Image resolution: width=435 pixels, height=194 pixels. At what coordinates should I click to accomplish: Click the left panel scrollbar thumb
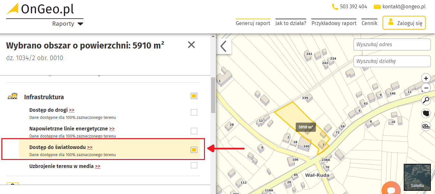[x=213, y=95]
